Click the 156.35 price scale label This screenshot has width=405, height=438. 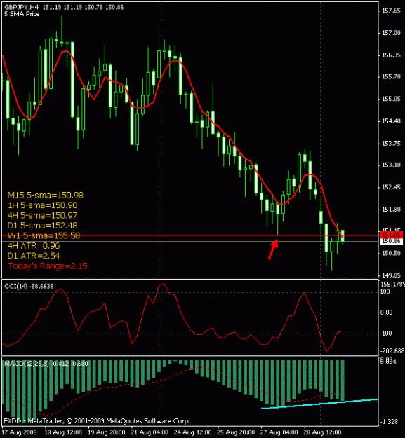click(x=391, y=55)
